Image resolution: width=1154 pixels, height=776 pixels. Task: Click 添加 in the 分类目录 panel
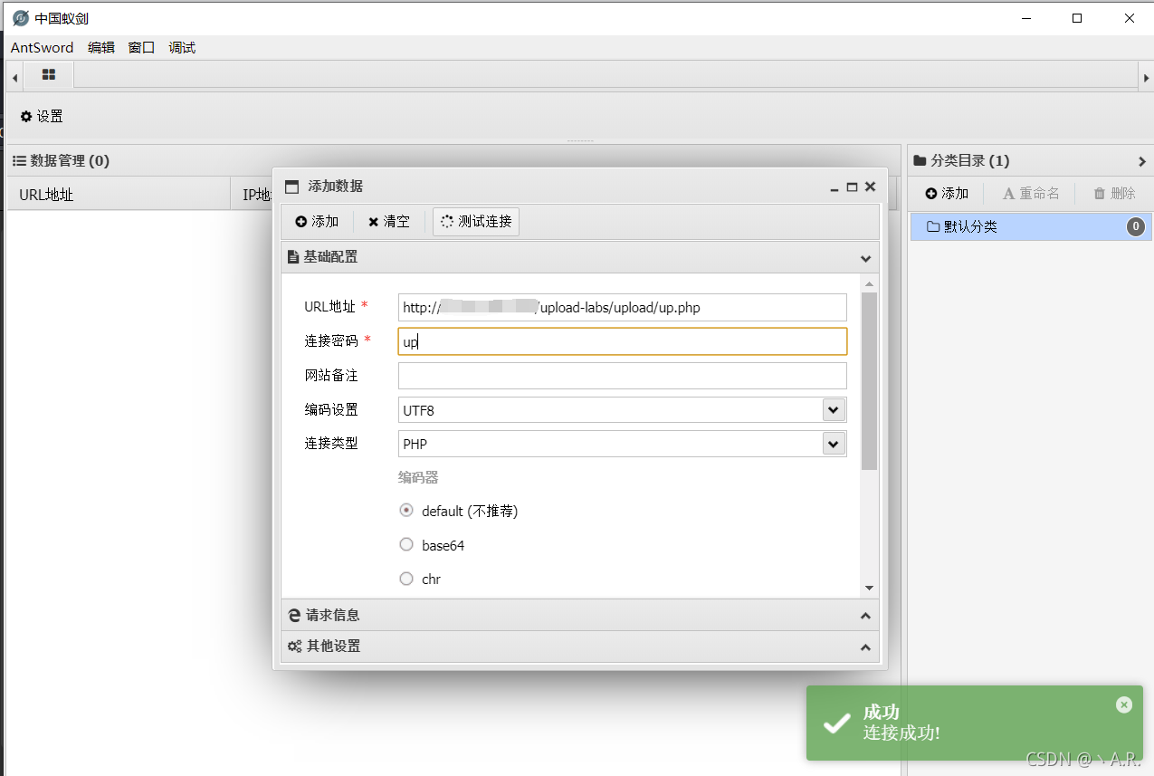[x=947, y=193]
